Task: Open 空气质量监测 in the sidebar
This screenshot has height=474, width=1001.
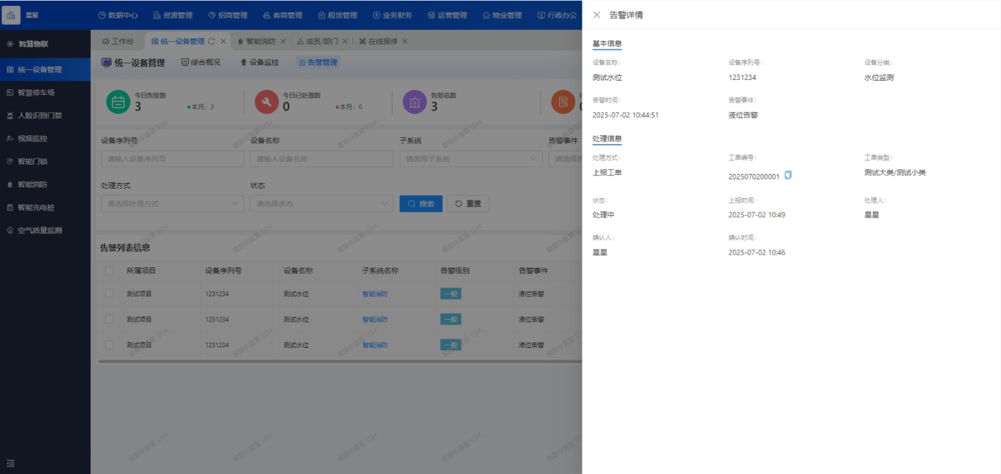Action: click(x=45, y=231)
